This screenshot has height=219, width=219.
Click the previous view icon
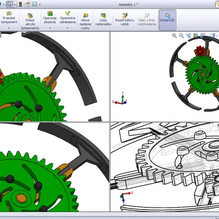(x=188, y=36)
